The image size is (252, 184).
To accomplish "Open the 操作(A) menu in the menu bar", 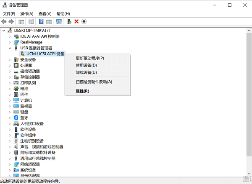I will pyautogui.click(x=26, y=13).
